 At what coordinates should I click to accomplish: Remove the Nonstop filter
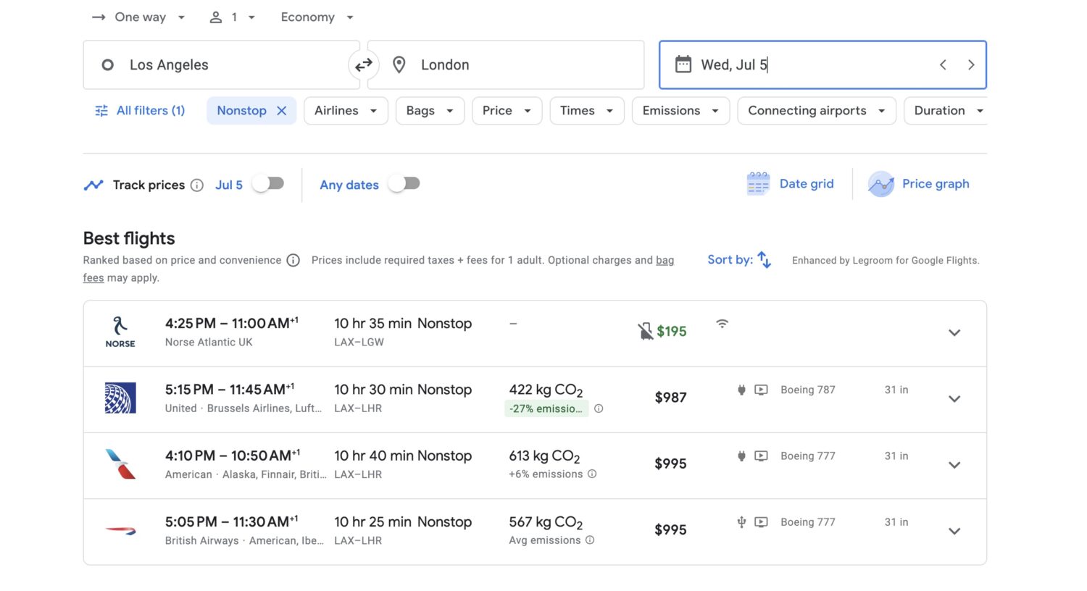(282, 111)
